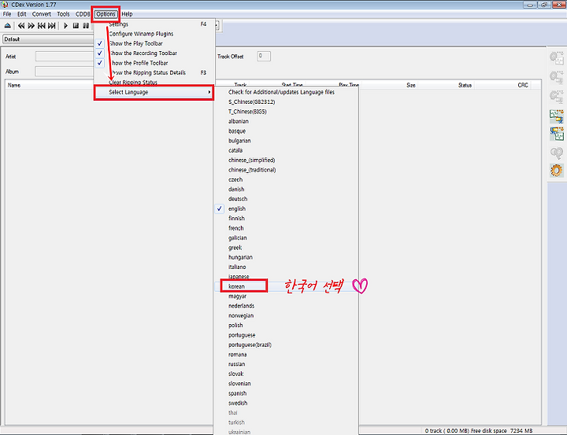Click the CDex application icon in the title bar
This screenshot has width=567, height=435.
tap(5, 5)
